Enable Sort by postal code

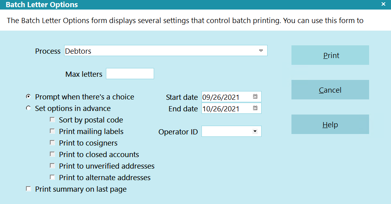(x=52, y=120)
